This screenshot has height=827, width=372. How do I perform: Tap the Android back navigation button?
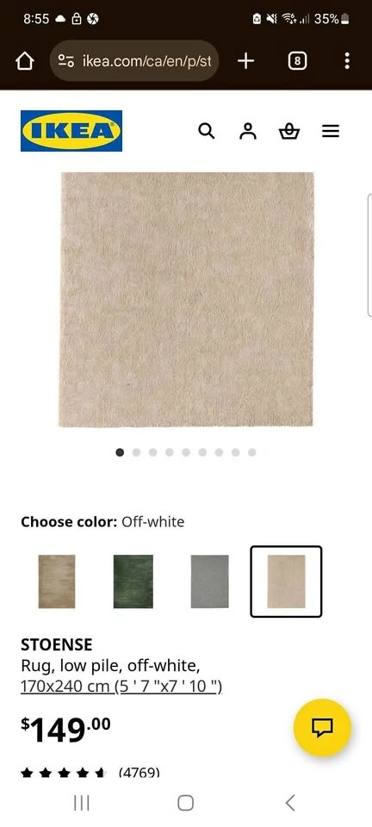click(x=290, y=803)
